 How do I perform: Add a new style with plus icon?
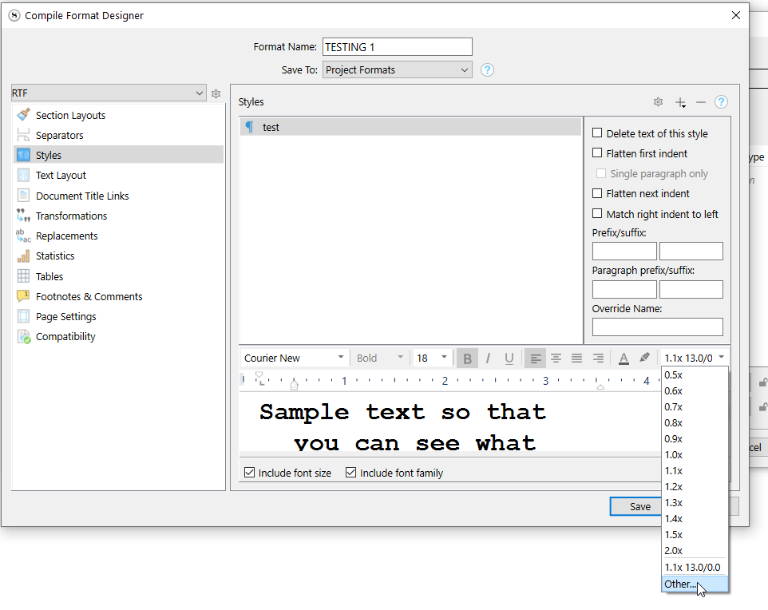pos(680,102)
